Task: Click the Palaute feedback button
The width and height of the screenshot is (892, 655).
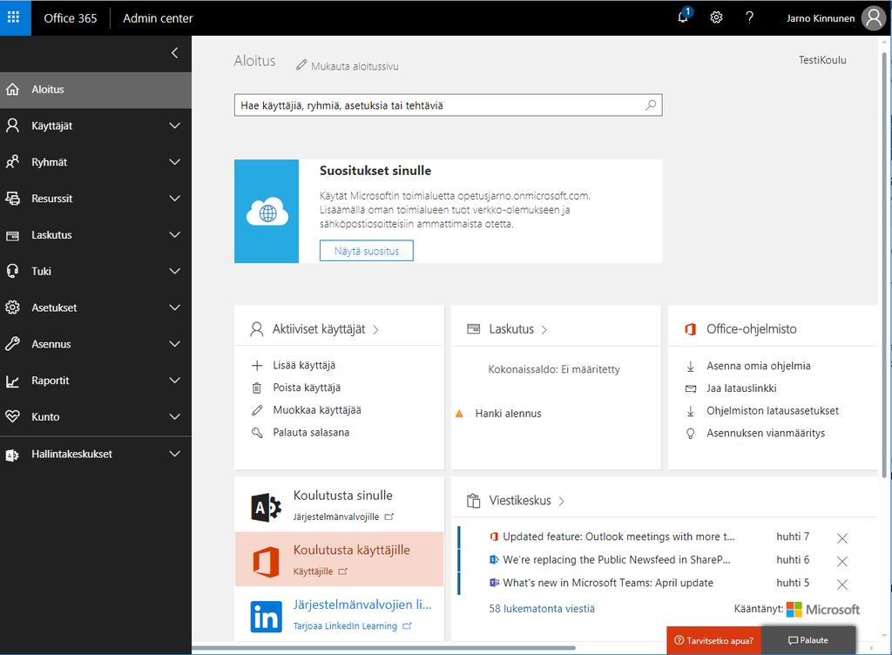Action: [x=808, y=641]
